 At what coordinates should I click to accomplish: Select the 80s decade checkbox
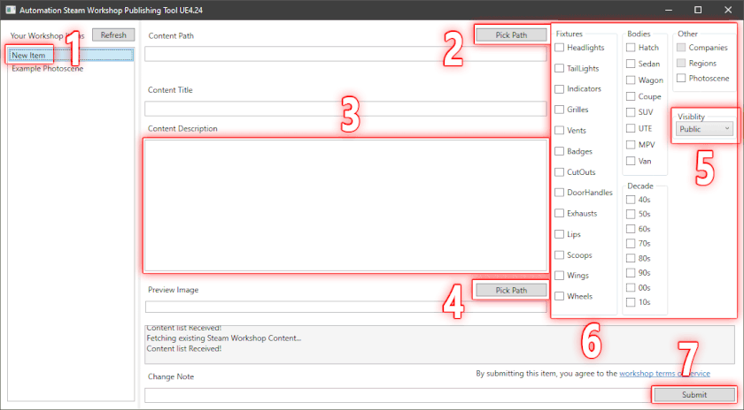[x=631, y=258]
